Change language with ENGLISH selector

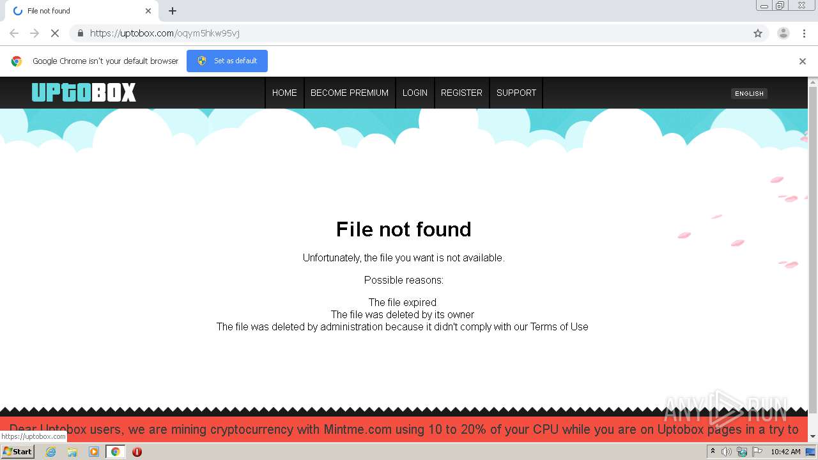coord(749,93)
